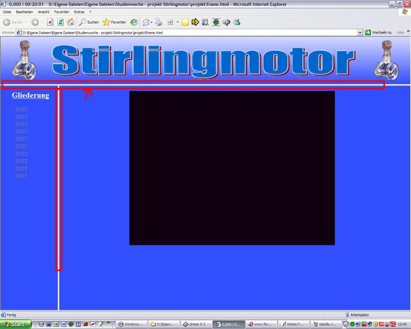Click the Refresh page icon
Viewport: 411px width, 329px height.
[61, 22]
